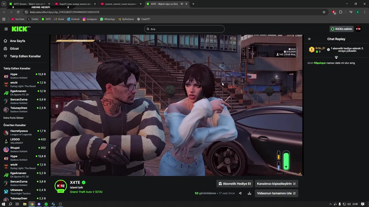The height and width of the screenshot is (207, 369).
Task: Open the taskbar volume control
Action: pos(349,204)
